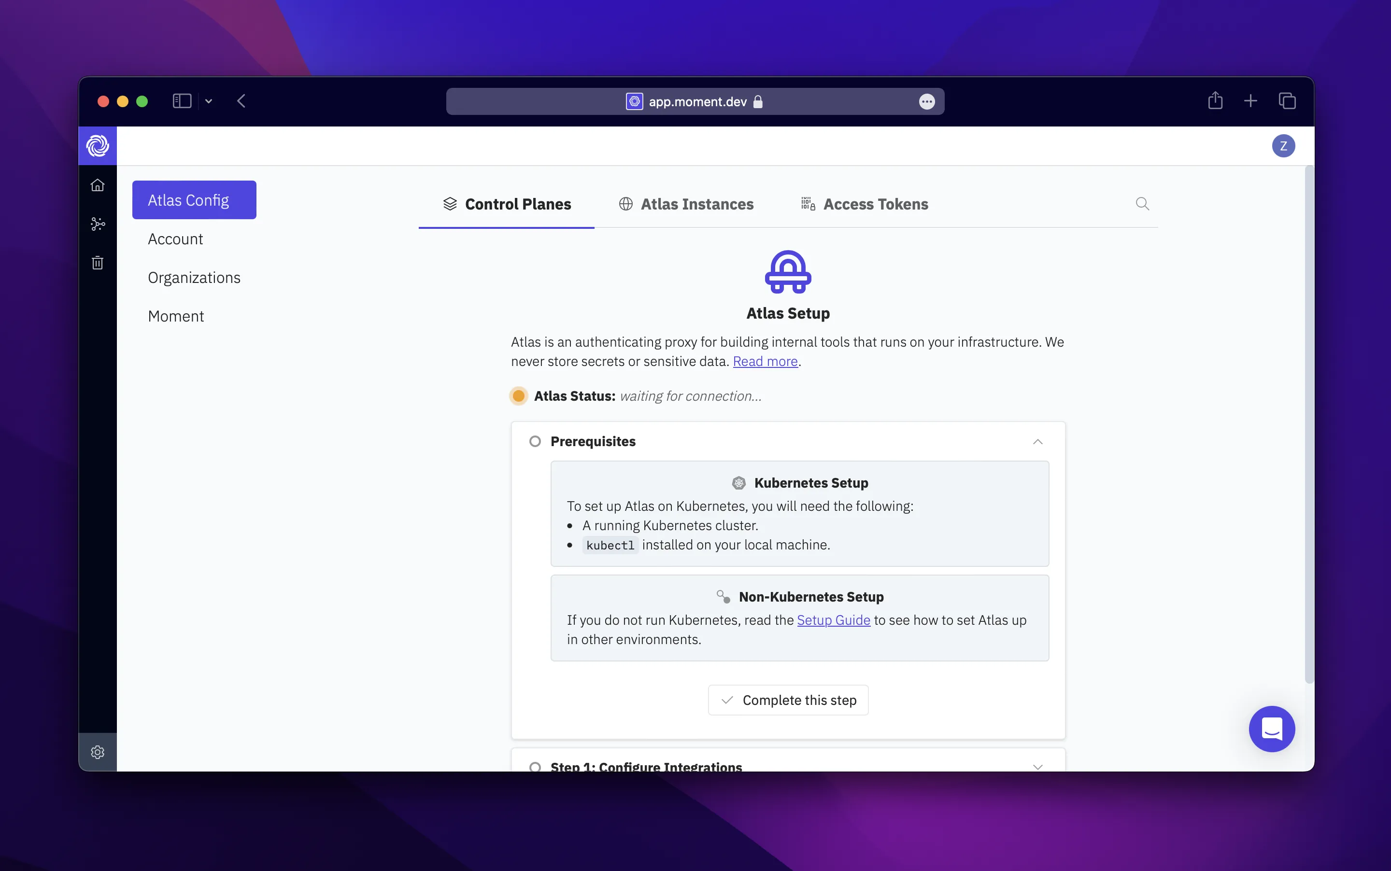Click the Prerequisites section title
Screen dimensions: 1391x871
click(x=593, y=441)
